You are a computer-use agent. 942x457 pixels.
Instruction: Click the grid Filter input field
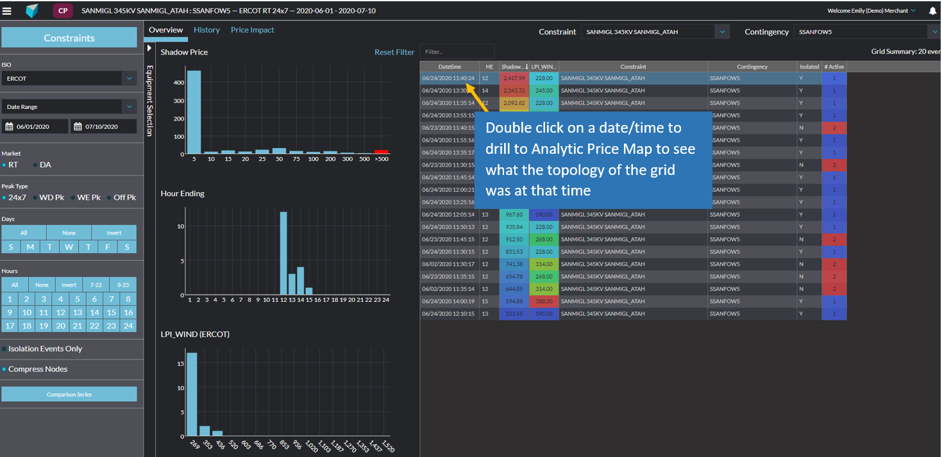(x=457, y=52)
